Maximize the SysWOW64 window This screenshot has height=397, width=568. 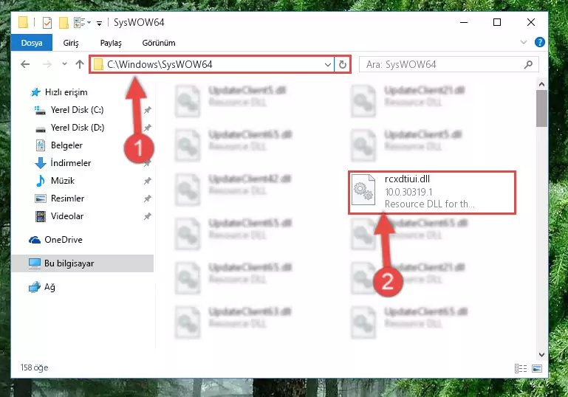click(x=497, y=22)
